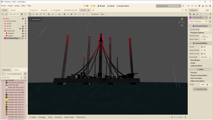Open the Asset Store workspace
Screen dimensions: 213x120
[123, 6]
